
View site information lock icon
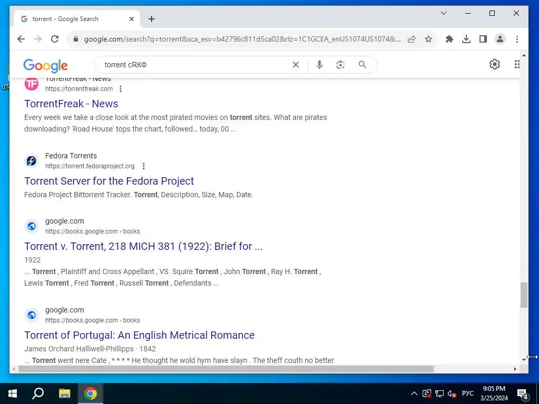[76, 39]
